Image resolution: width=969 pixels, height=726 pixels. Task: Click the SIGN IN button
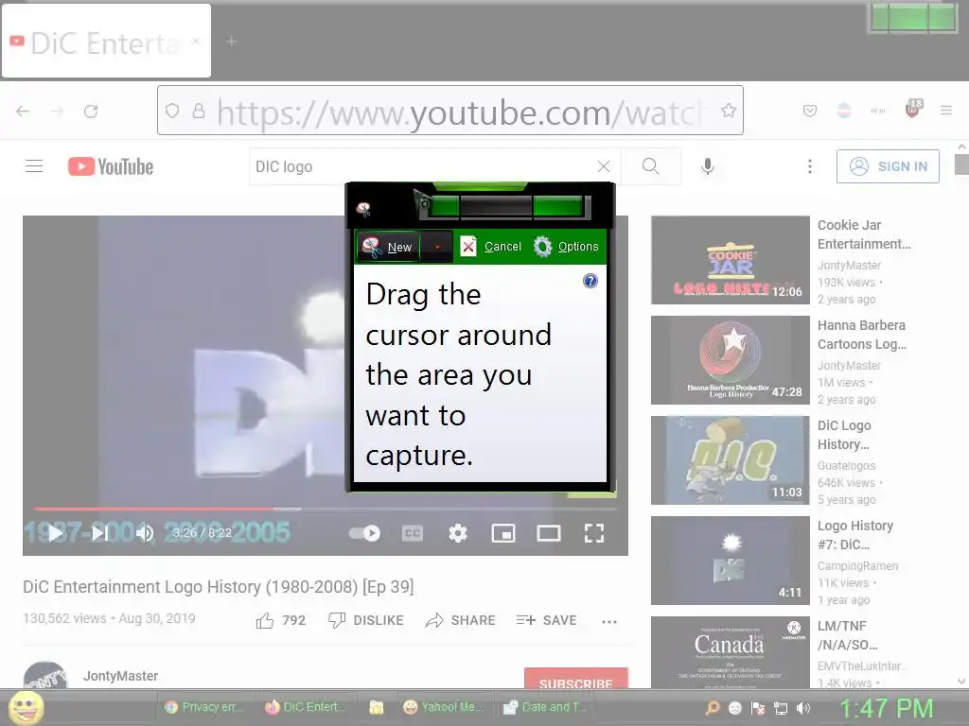tap(888, 166)
